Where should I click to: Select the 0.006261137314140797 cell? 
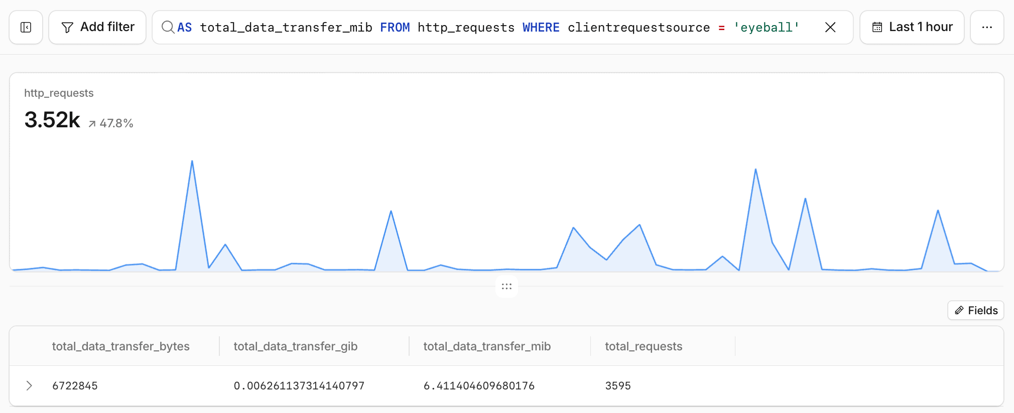click(x=299, y=386)
